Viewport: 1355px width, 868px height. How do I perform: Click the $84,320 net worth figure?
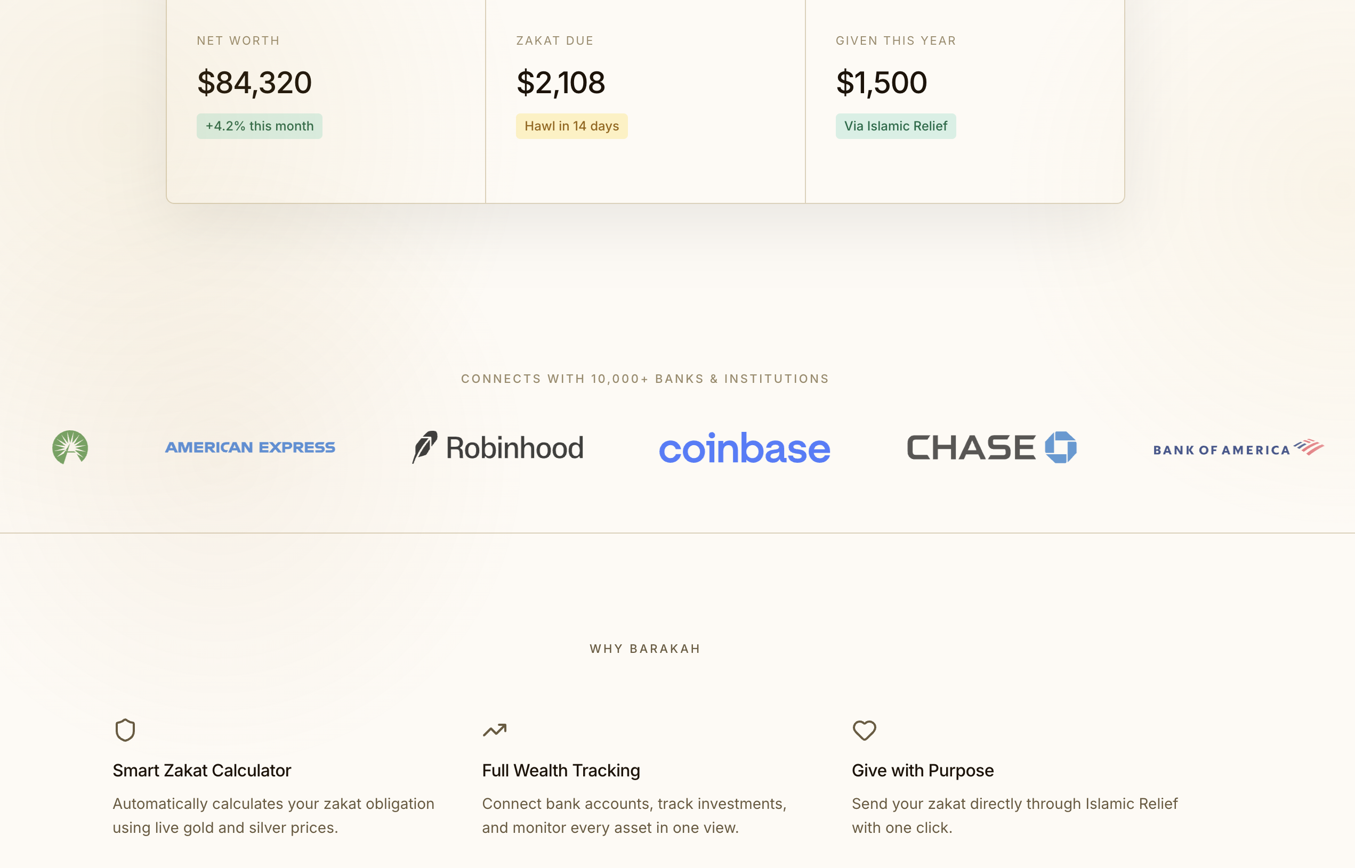254,83
